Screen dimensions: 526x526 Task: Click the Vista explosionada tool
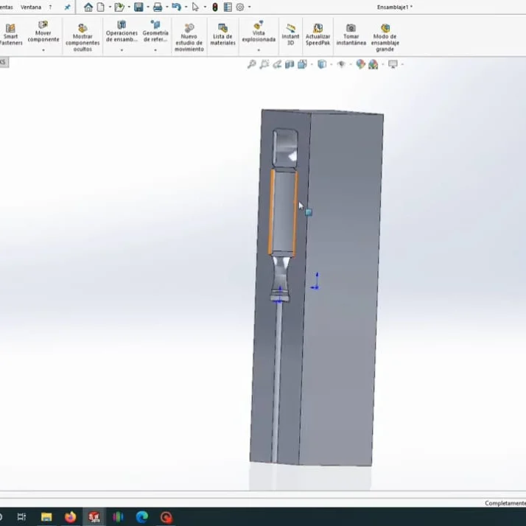(x=259, y=33)
